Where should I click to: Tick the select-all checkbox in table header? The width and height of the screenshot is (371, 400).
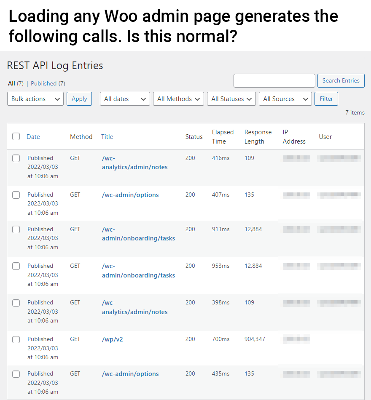pyautogui.click(x=16, y=136)
